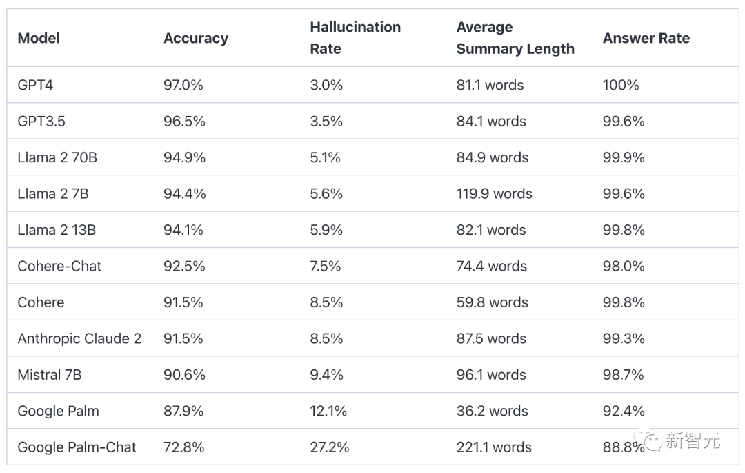
Task: Click the Answer Rate column header
Action: pos(646,38)
